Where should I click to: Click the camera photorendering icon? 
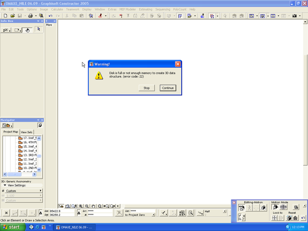[x=294, y=16]
